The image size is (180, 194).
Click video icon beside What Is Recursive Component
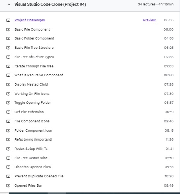pos(8,75)
